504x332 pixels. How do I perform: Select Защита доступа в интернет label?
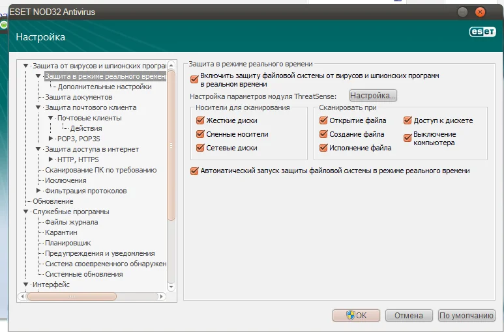tap(92, 150)
